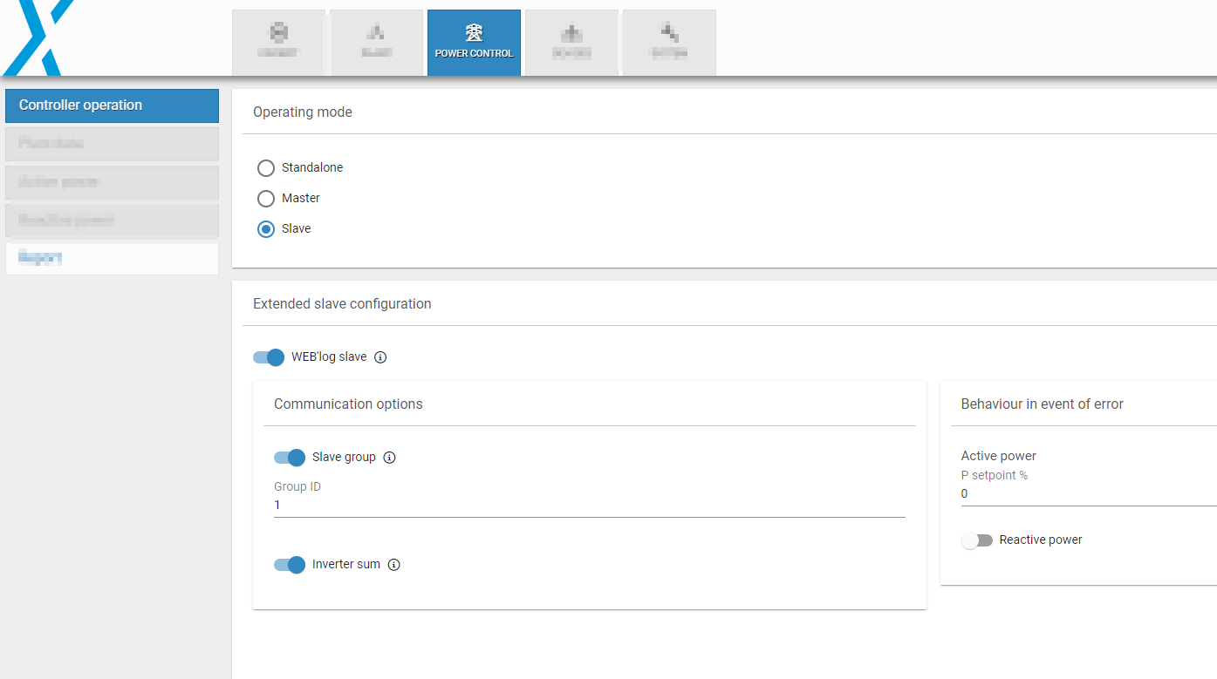Toggle the WEB'log slave switch
Image resolution: width=1217 pixels, height=679 pixels.
pos(269,357)
